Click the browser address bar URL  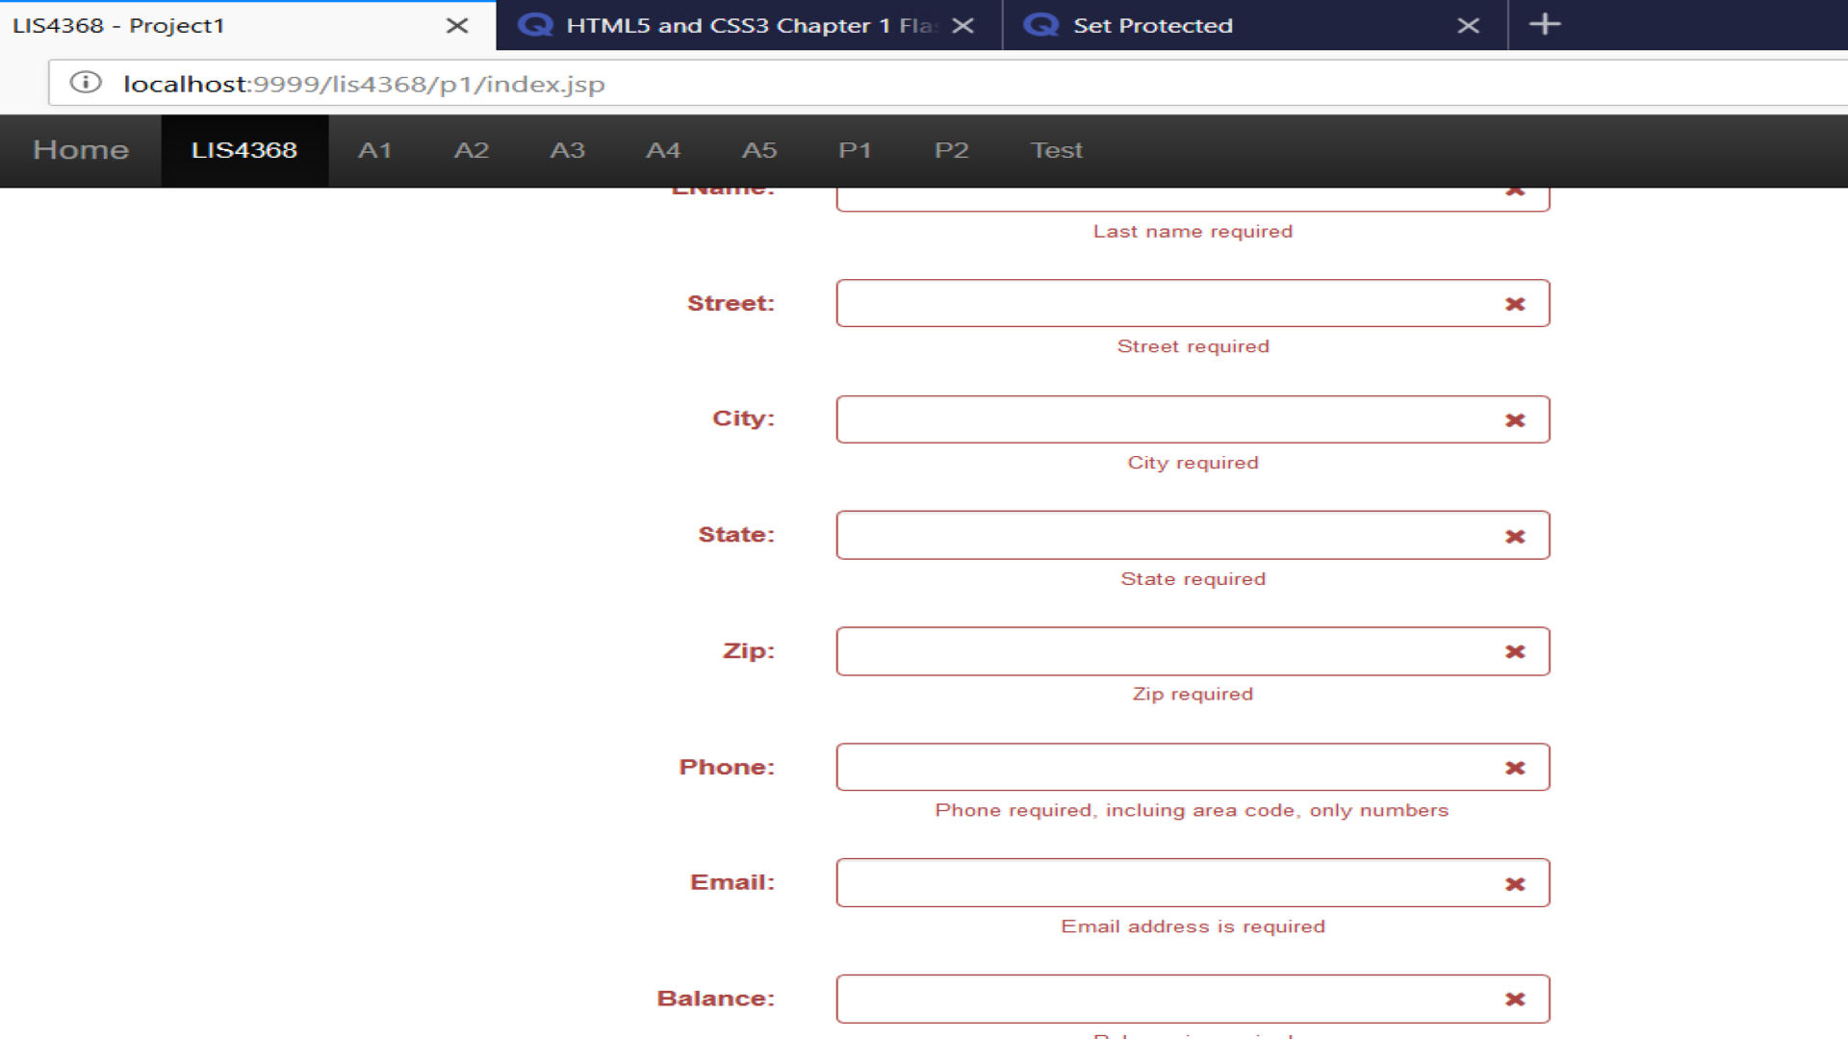[364, 84]
